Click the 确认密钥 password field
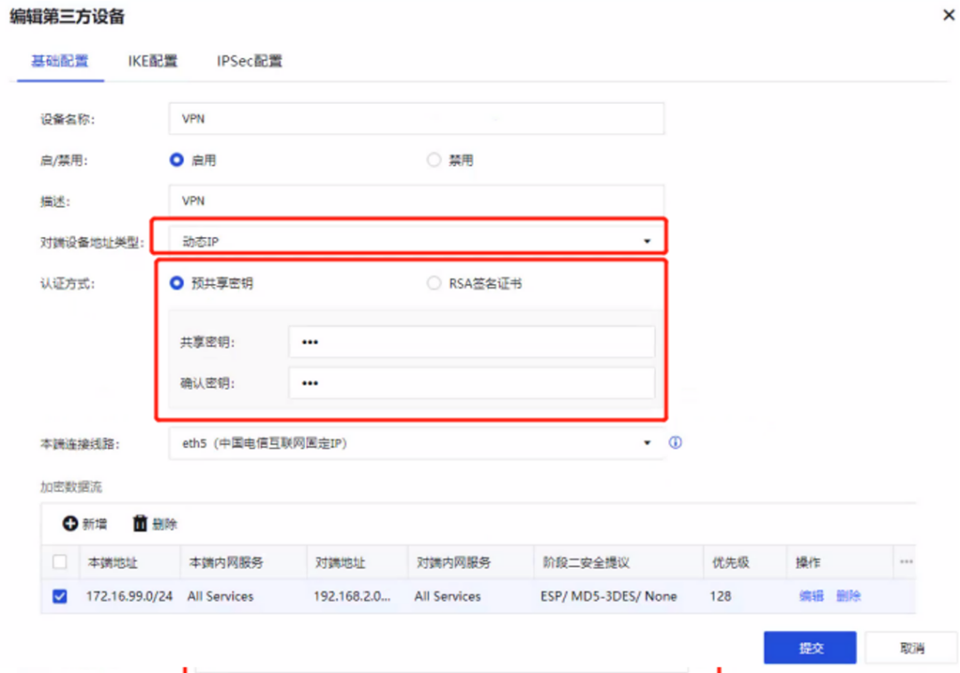This screenshot has height=673, width=960. (x=471, y=383)
